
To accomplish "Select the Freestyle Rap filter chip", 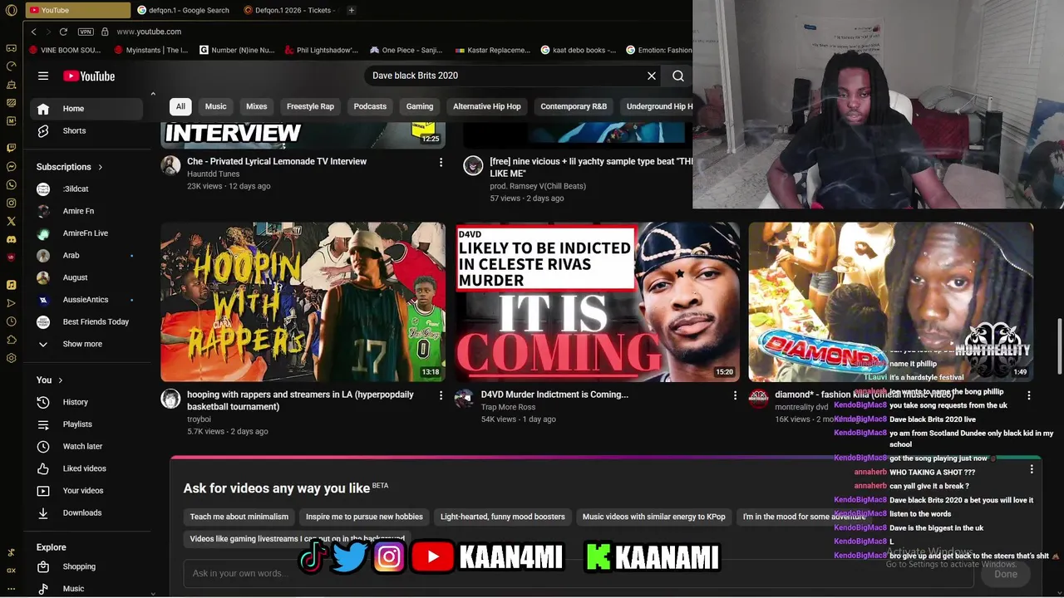I will pyautogui.click(x=310, y=106).
